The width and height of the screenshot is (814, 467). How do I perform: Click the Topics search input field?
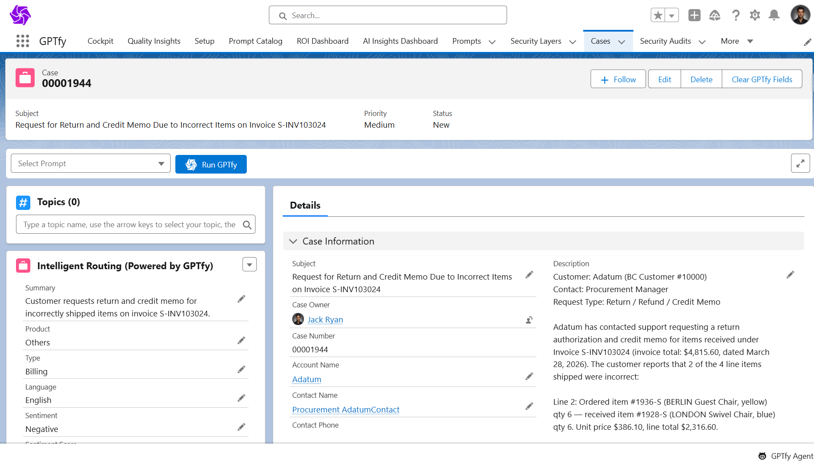(x=130, y=225)
